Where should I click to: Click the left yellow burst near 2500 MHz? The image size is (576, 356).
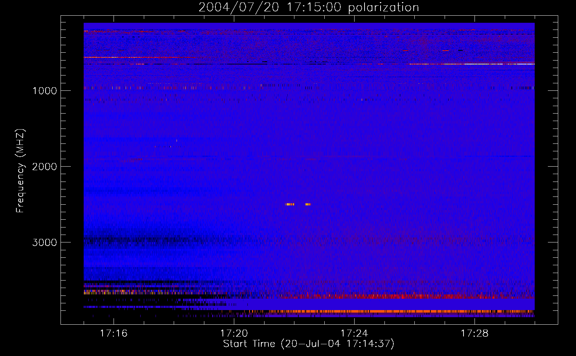290,204
